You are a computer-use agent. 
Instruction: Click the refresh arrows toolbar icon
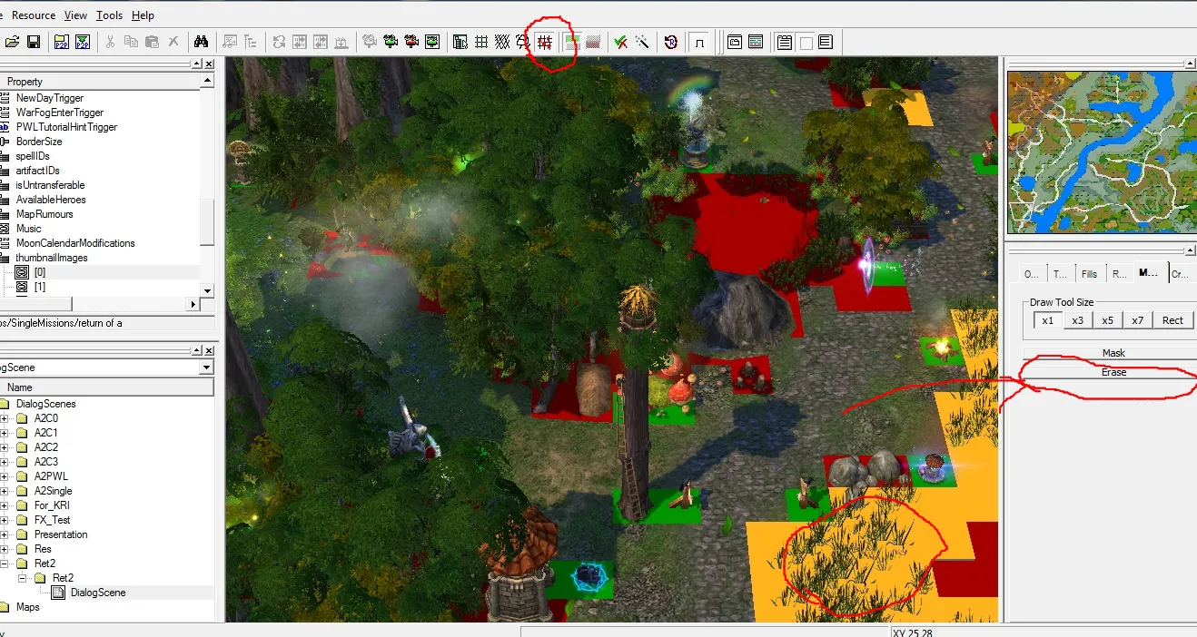coord(278,42)
